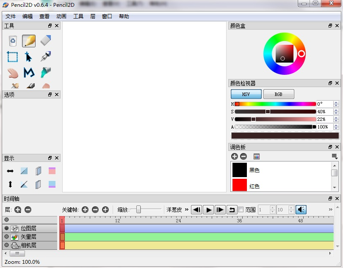This screenshot has width=343, height=268.
Task: Select the marquee Select tool
Action: coord(12,57)
